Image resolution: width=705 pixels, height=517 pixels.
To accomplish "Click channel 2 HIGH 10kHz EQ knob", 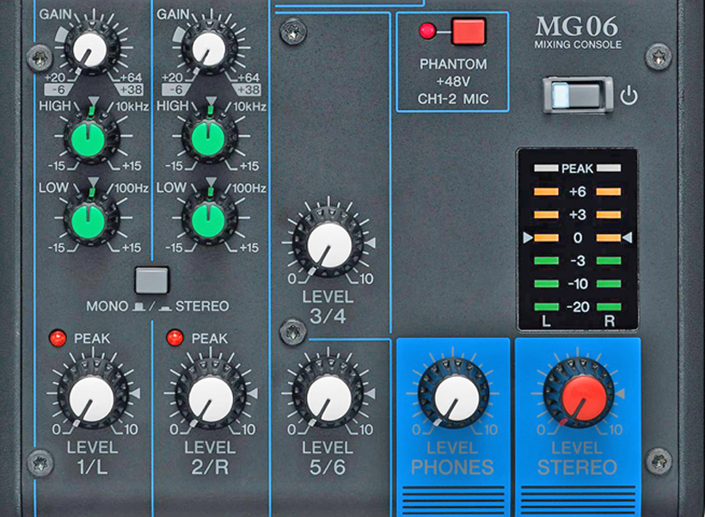I will tap(208, 137).
